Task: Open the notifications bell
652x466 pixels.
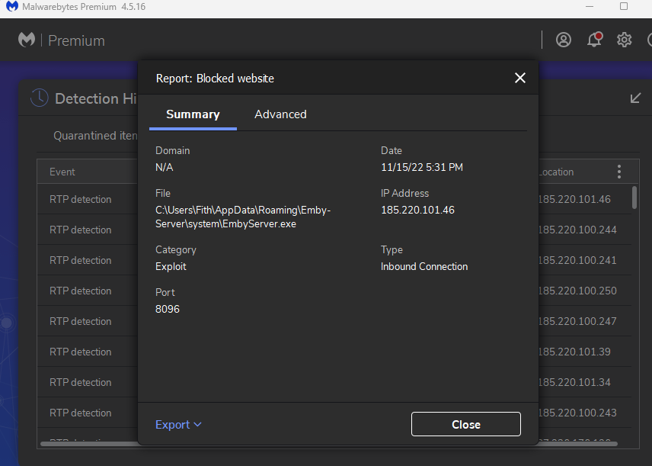Action: (594, 40)
